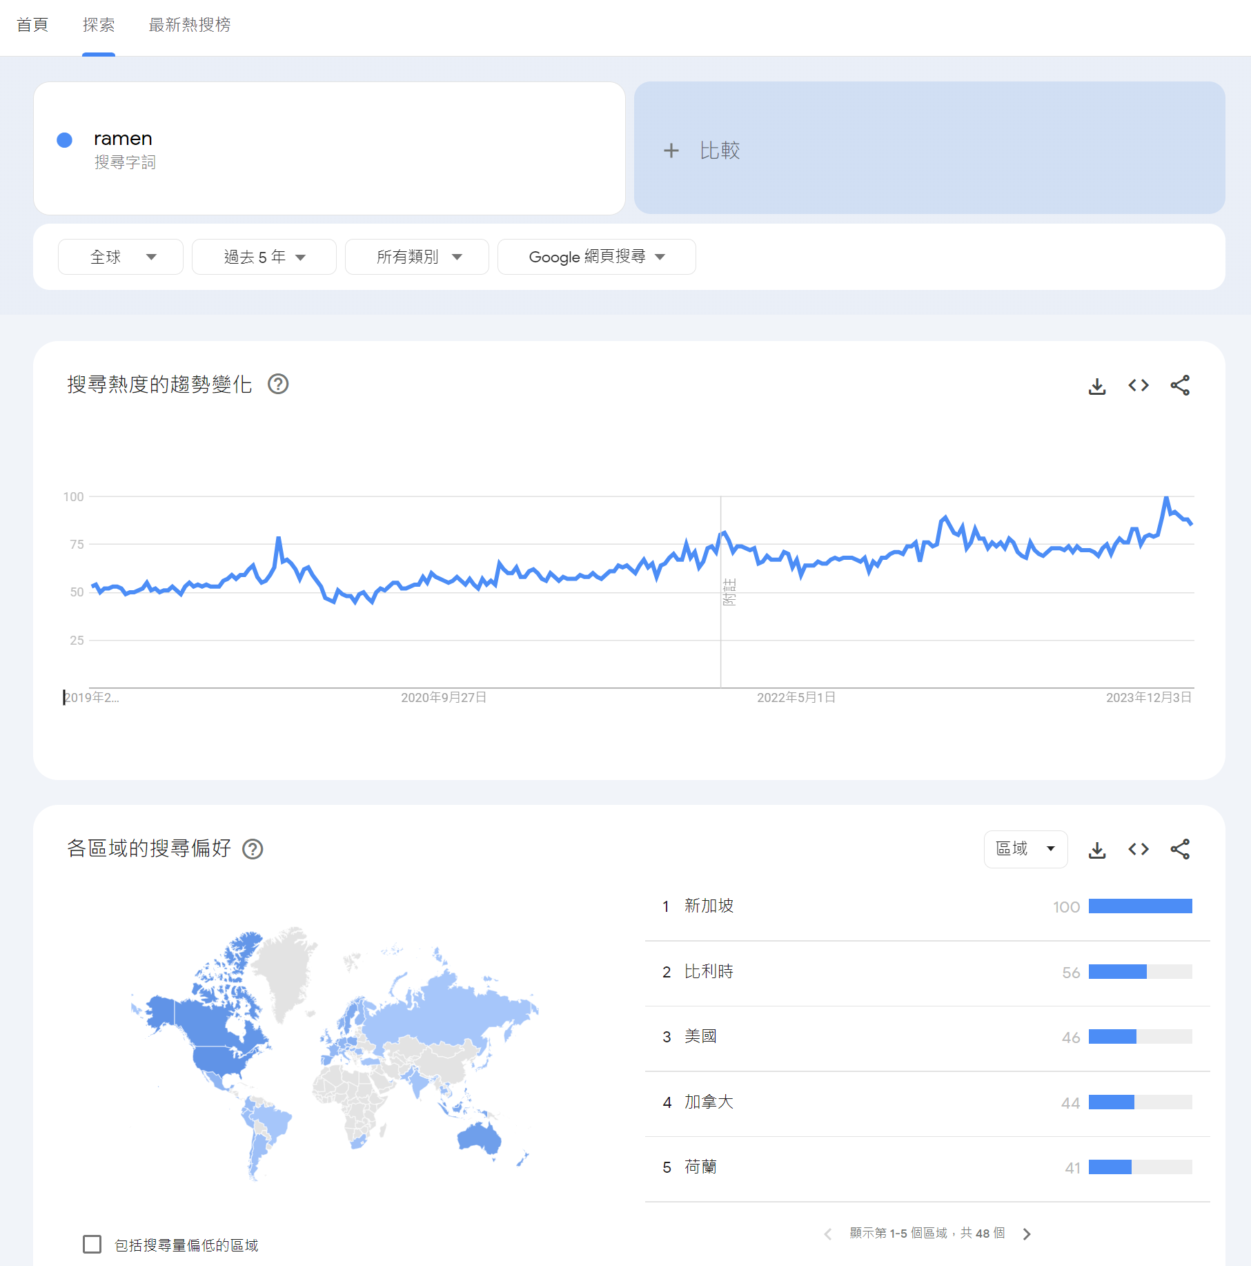The width and height of the screenshot is (1251, 1266).
Task: Enable 包括搜尋量偏低的區域 checkbox
Action: pyautogui.click(x=92, y=1244)
